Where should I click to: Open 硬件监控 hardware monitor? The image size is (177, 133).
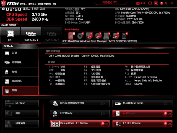pos(21,123)
